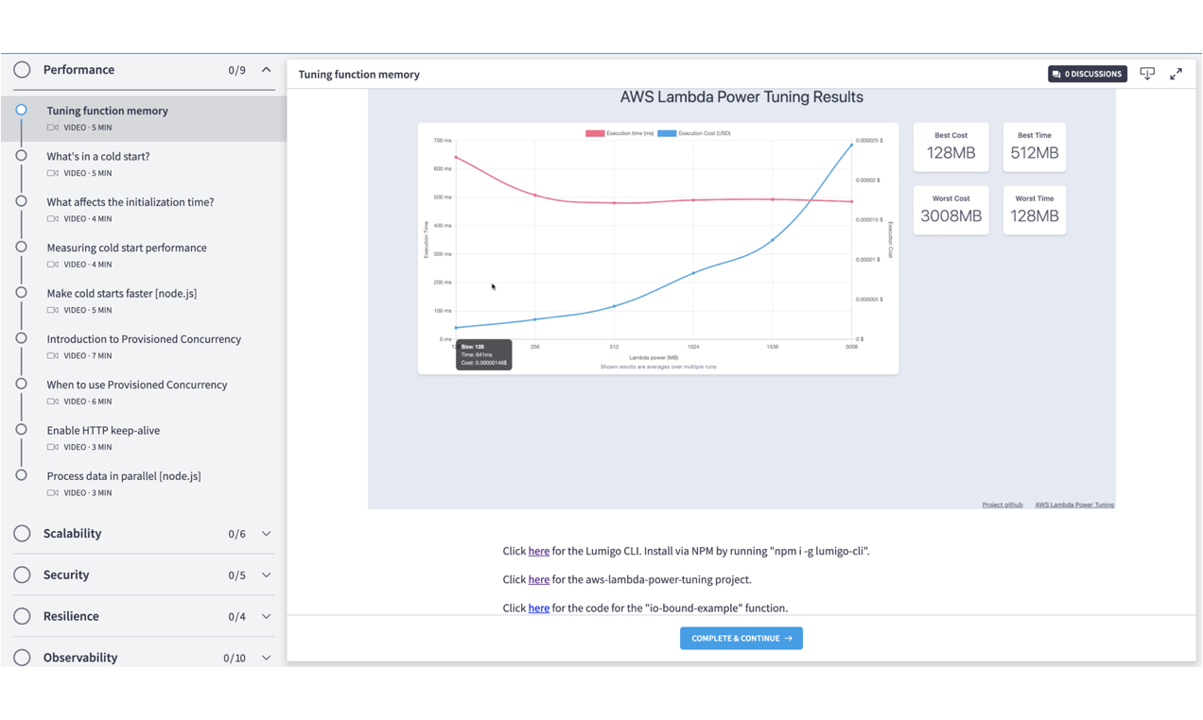Collapse the Performance section chevron

(266, 70)
